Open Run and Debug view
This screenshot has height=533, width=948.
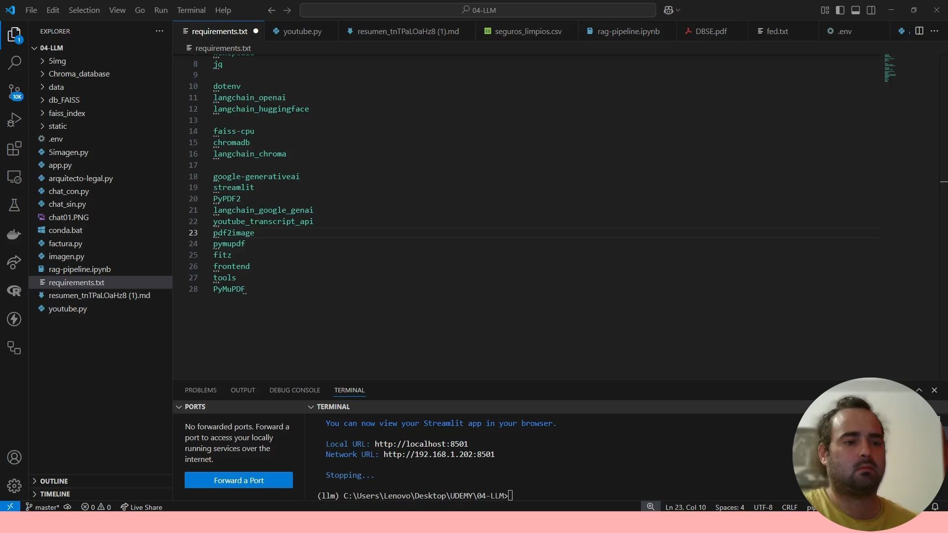[14, 120]
